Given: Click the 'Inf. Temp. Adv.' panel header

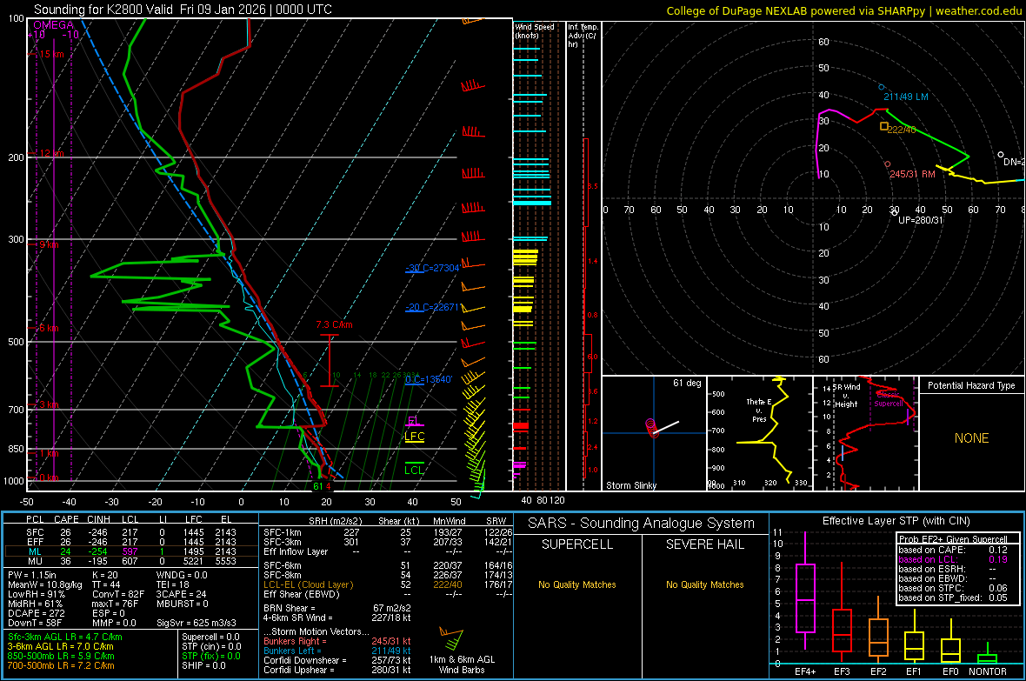Looking at the screenshot, I should pyautogui.click(x=583, y=36).
